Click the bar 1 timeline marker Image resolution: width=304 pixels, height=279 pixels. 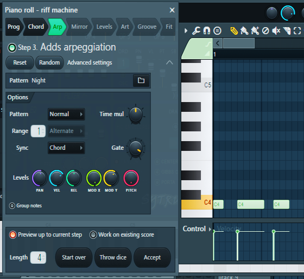pos(214,54)
